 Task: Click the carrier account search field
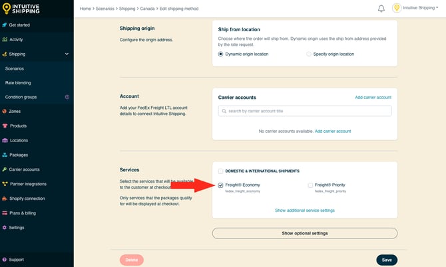[304, 110]
